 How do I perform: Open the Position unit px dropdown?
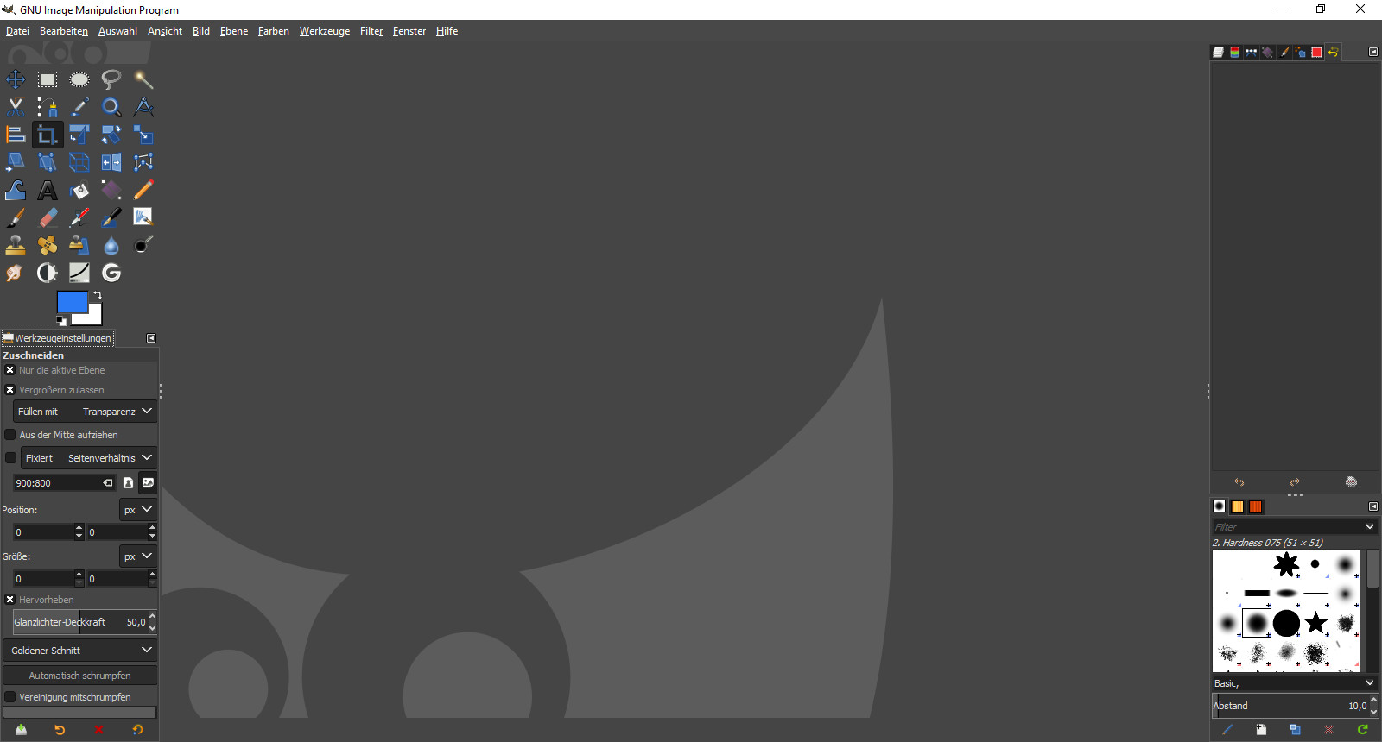tap(137, 510)
